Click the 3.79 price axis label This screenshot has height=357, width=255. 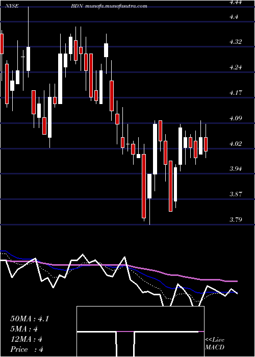click(x=236, y=220)
